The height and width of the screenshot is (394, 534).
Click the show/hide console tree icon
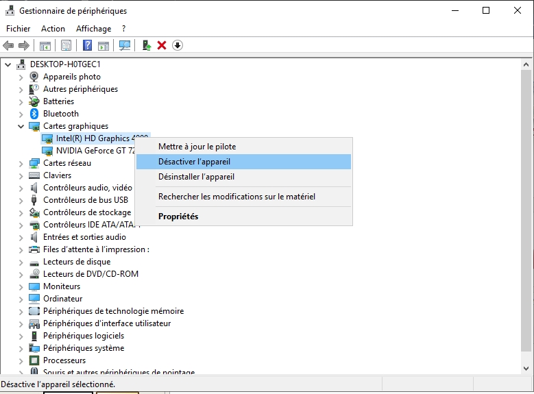tap(45, 45)
